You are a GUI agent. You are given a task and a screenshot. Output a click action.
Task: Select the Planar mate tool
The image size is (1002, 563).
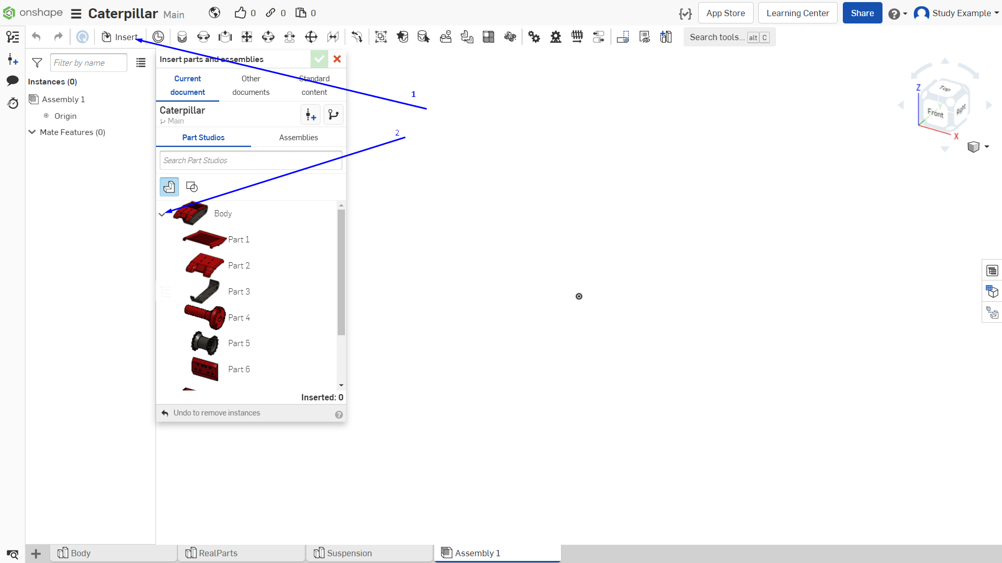247,37
